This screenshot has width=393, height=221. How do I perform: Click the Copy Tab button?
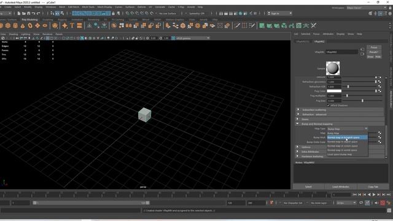[373, 187]
